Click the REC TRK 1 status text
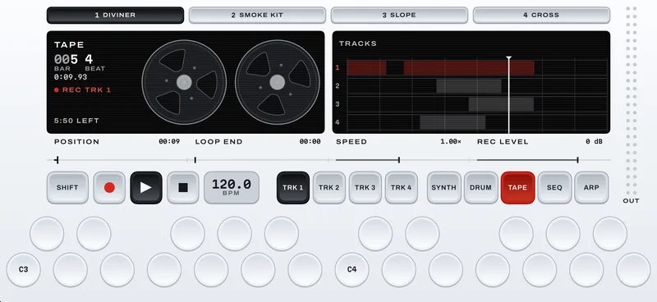The image size is (657, 302). (83, 89)
